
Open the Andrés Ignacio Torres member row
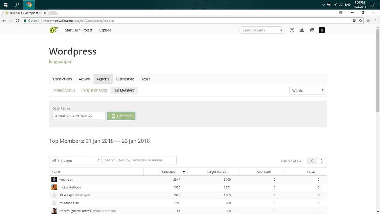[188, 211]
